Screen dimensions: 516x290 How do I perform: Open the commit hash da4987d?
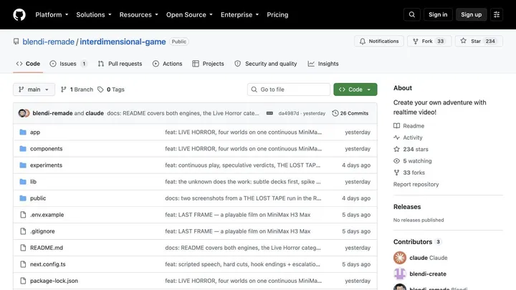point(289,113)
